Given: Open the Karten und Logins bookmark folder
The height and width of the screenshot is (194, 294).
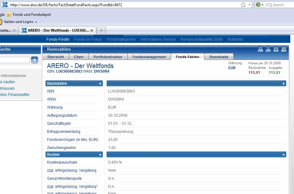Looking at the screenshot, I should point(20,22).
